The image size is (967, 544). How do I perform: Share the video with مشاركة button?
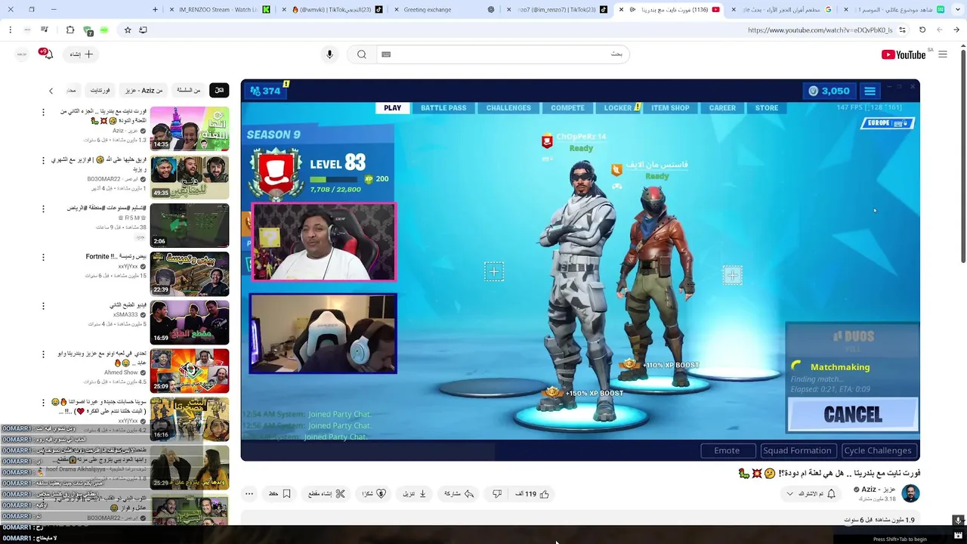click(459, 494)
